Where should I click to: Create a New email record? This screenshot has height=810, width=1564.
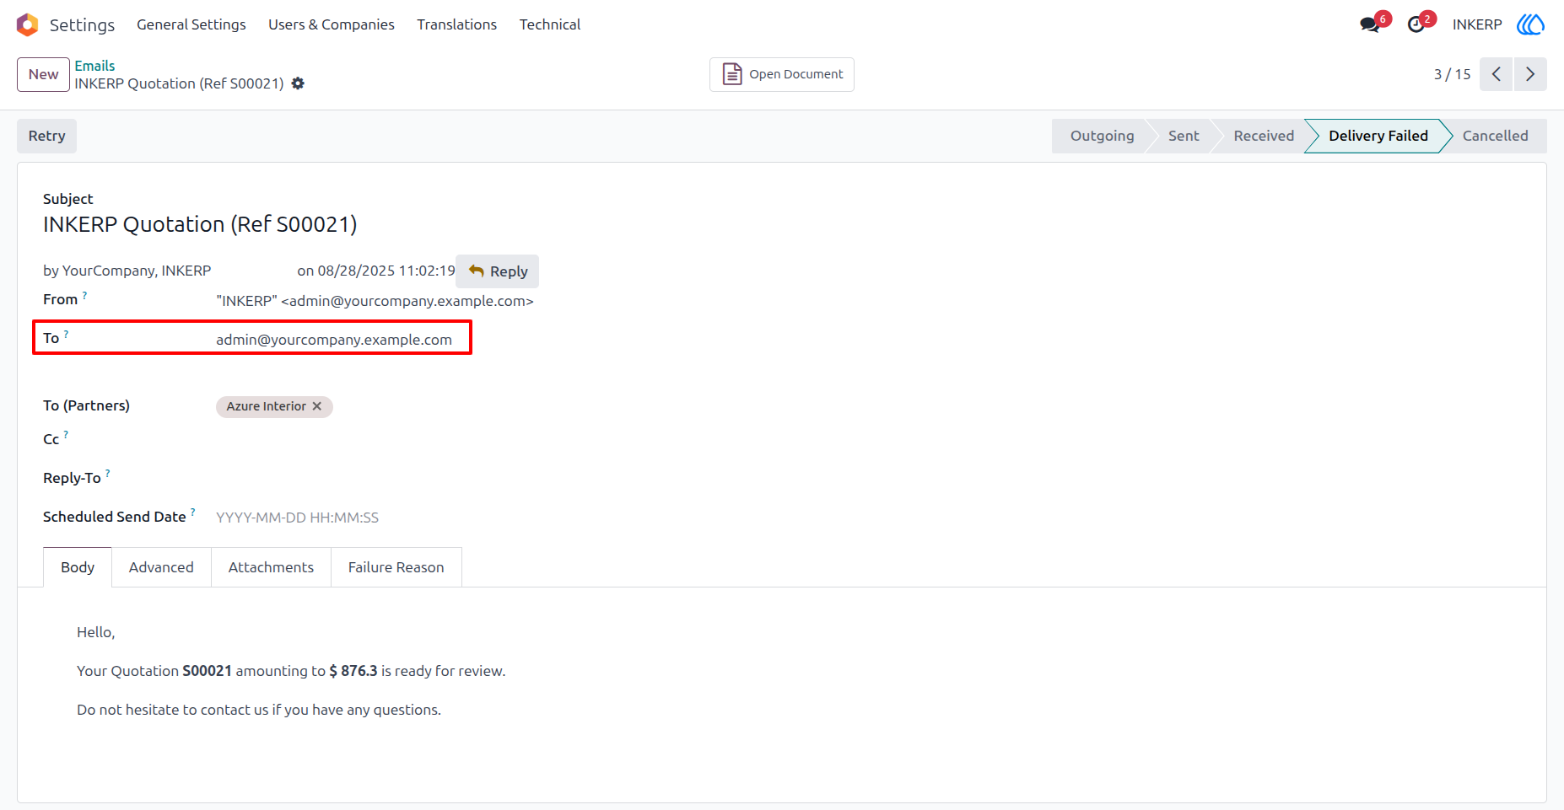click(43, 74)
